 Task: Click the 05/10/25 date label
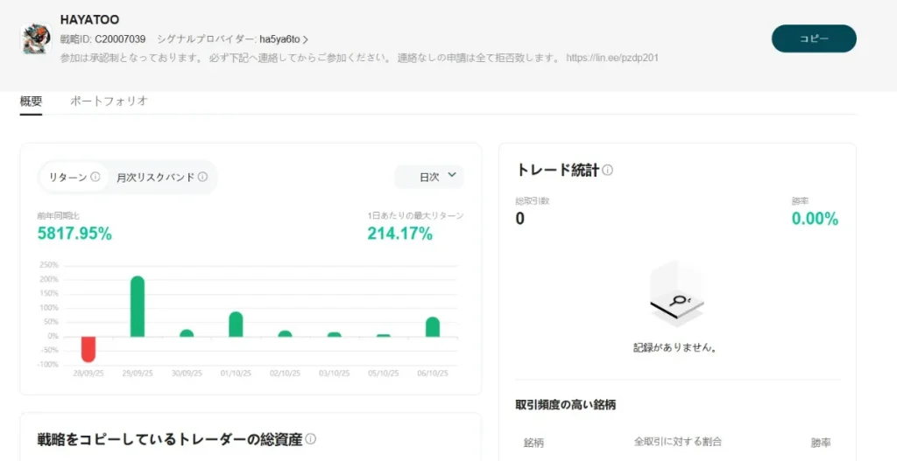tap(384, 374)
